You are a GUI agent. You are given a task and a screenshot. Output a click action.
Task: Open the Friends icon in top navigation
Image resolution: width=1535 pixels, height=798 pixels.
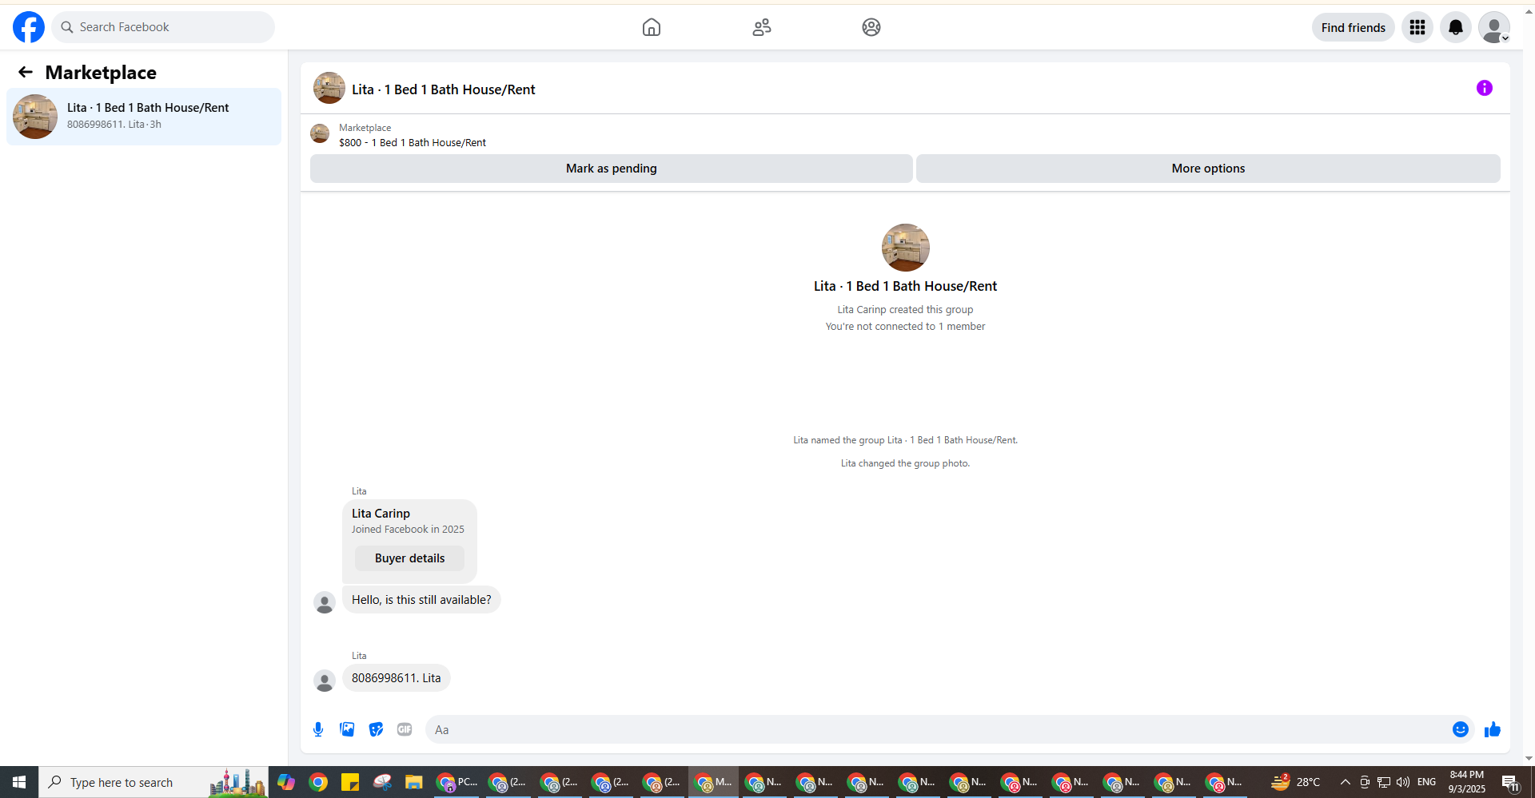pyautogui.click(x=762, y=27)
